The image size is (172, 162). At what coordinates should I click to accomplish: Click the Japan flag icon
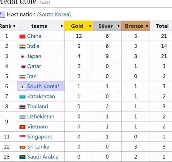coord(22,57)
